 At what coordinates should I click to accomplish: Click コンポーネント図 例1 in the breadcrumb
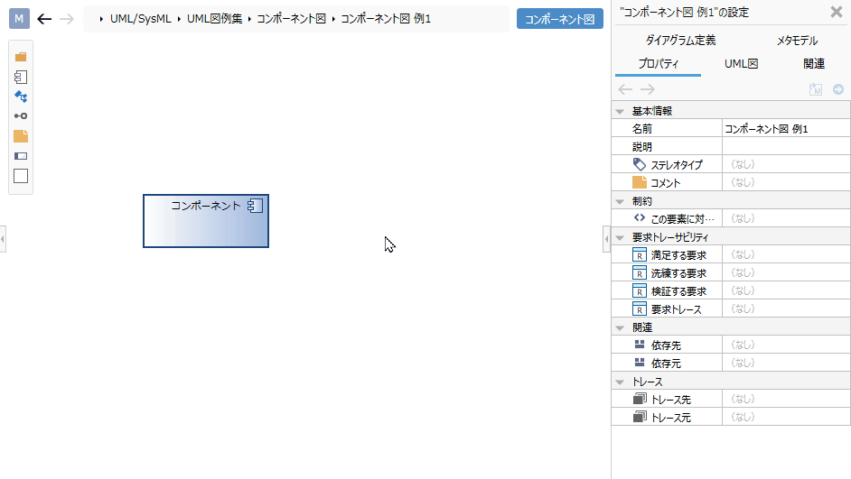[x=386, y=19]
